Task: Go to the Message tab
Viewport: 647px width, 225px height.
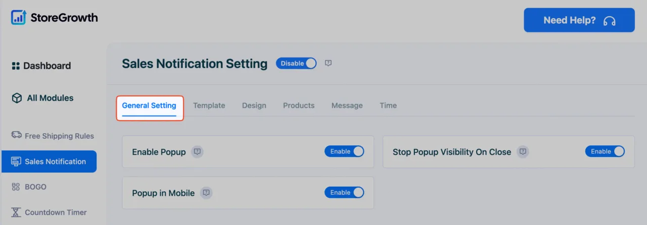Action: click(347, 105)
